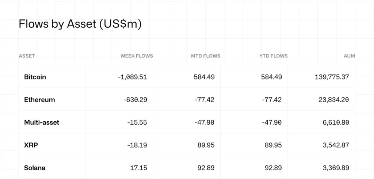Viewport: 374px width, 179px height.
Task: Select the XRP row label
Action: [x=31, y=145]
